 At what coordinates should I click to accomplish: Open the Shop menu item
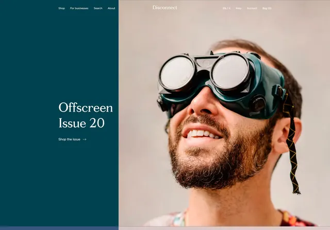tap(61, 8)
